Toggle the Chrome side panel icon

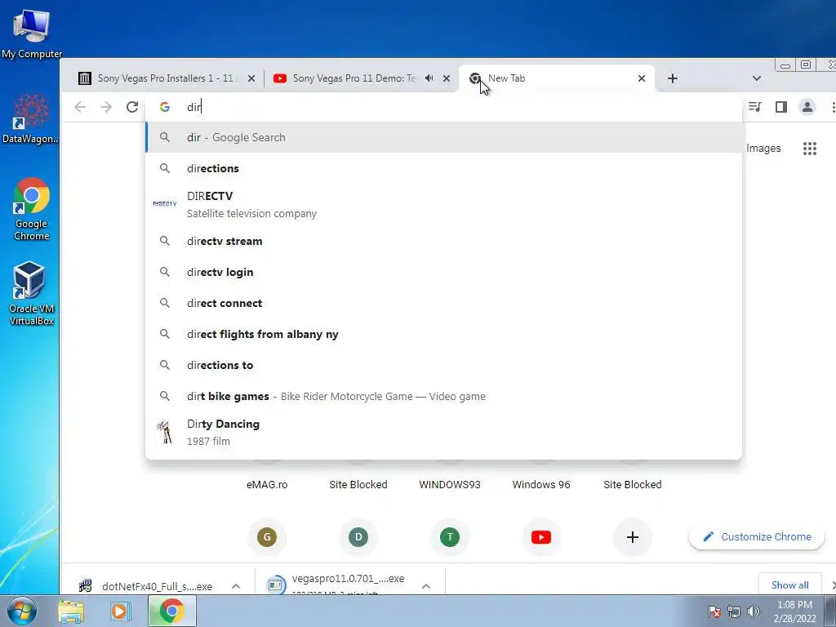pos(781,107)
